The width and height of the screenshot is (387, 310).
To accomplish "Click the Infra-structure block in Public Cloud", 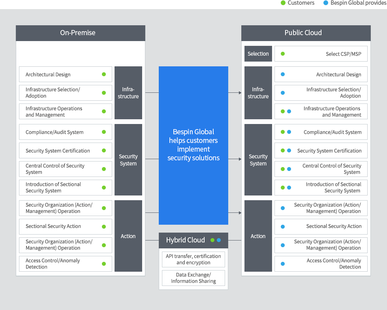I will (258, 93).
